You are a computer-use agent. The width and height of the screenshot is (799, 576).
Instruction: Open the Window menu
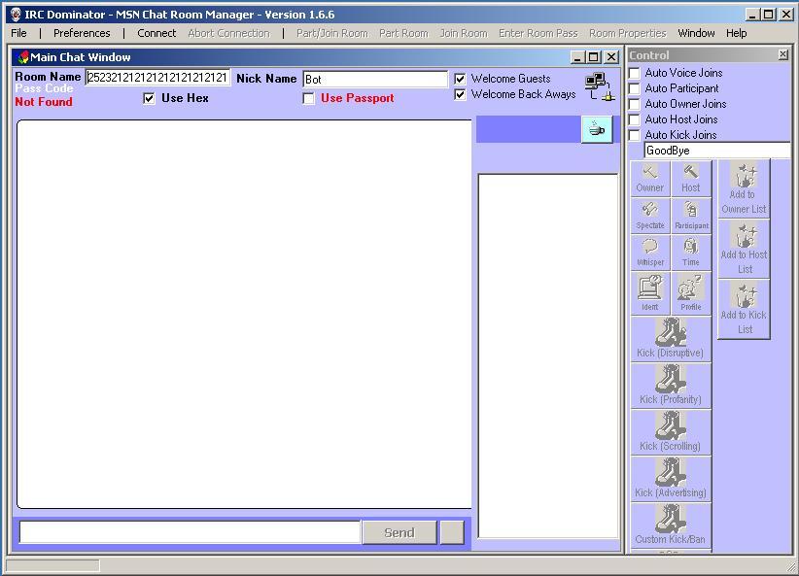(x=696, y=32)
